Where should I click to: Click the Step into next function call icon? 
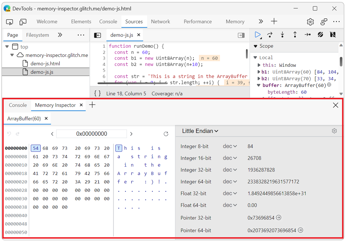click(282, 35)
